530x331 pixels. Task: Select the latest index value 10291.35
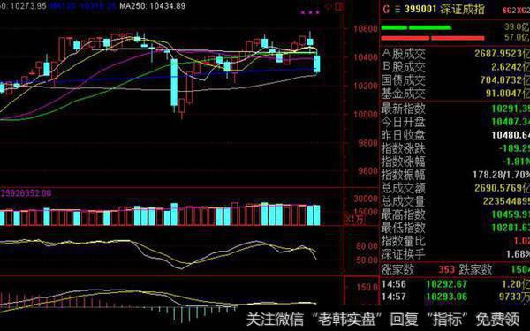click(511, 109)
